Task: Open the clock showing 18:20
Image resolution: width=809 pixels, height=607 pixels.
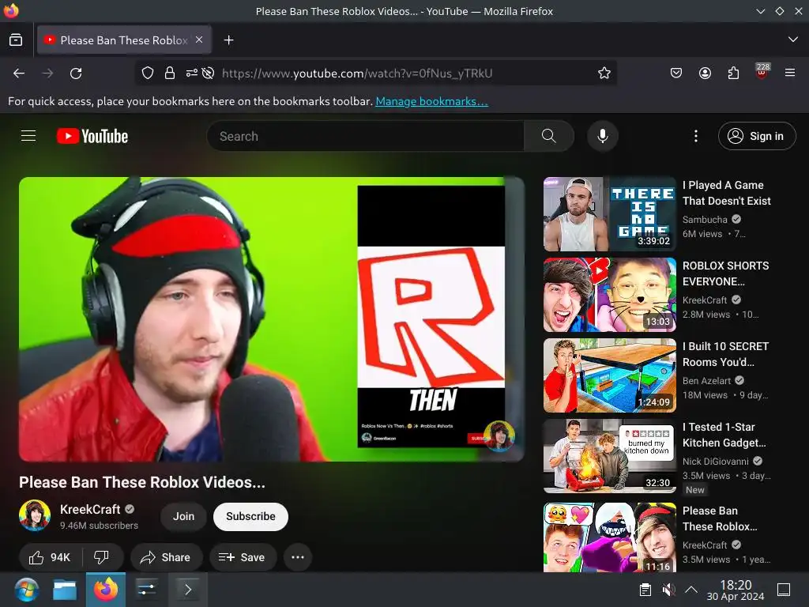Action: tap(736, 590)
